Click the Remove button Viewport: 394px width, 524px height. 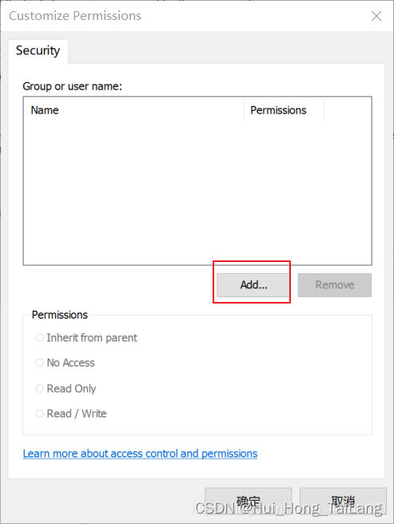[x=335, y=284]
